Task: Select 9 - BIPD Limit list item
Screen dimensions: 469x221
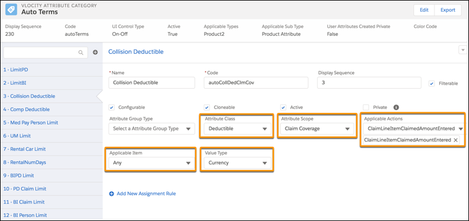Action: (x=51, y=175)
